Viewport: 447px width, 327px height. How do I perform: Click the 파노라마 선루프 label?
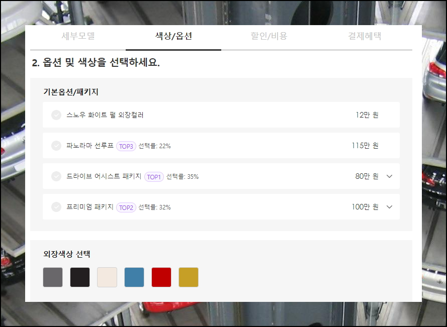[x=90, y=146]
